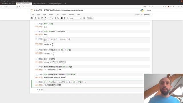The width and height of the screenshot is (183, 103).
Task: Move the selected cell down arrow
Action: pos(52,18)
